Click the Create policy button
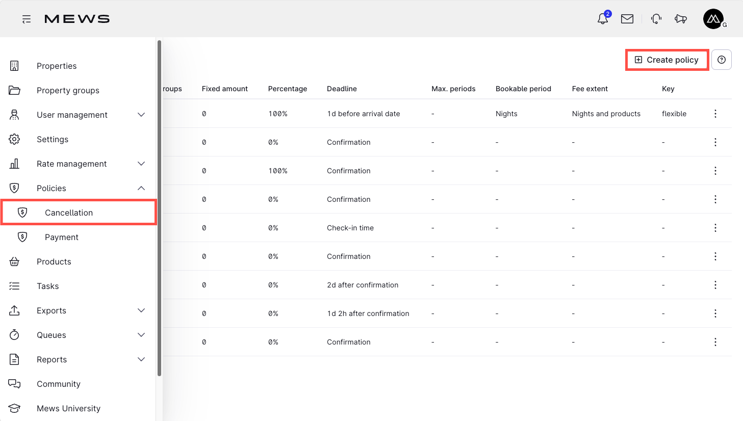Viewport: 743px width, 421px height. click(x=667, y=60)
